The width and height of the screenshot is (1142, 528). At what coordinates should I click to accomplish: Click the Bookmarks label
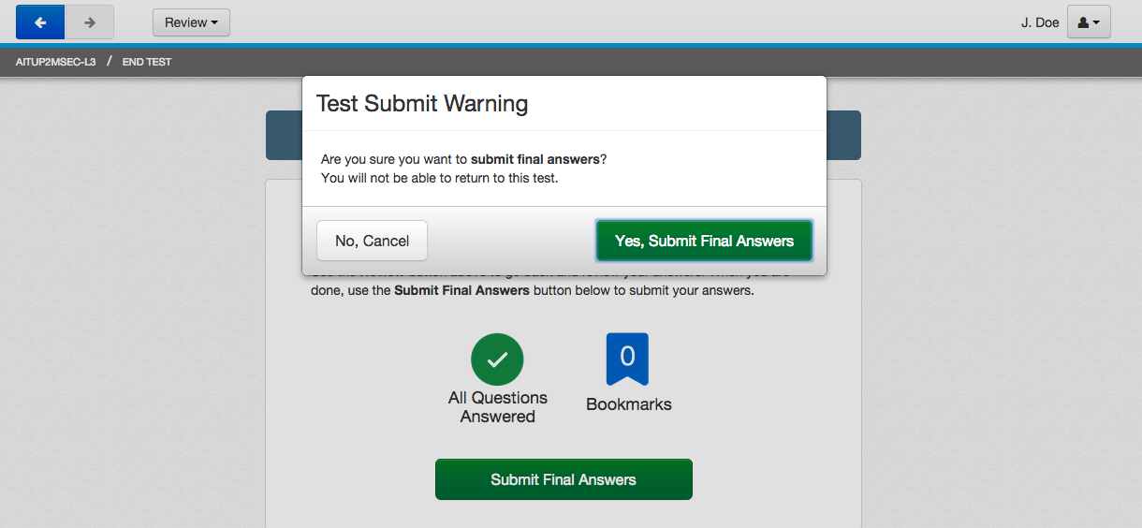click(x=629, y=404)
